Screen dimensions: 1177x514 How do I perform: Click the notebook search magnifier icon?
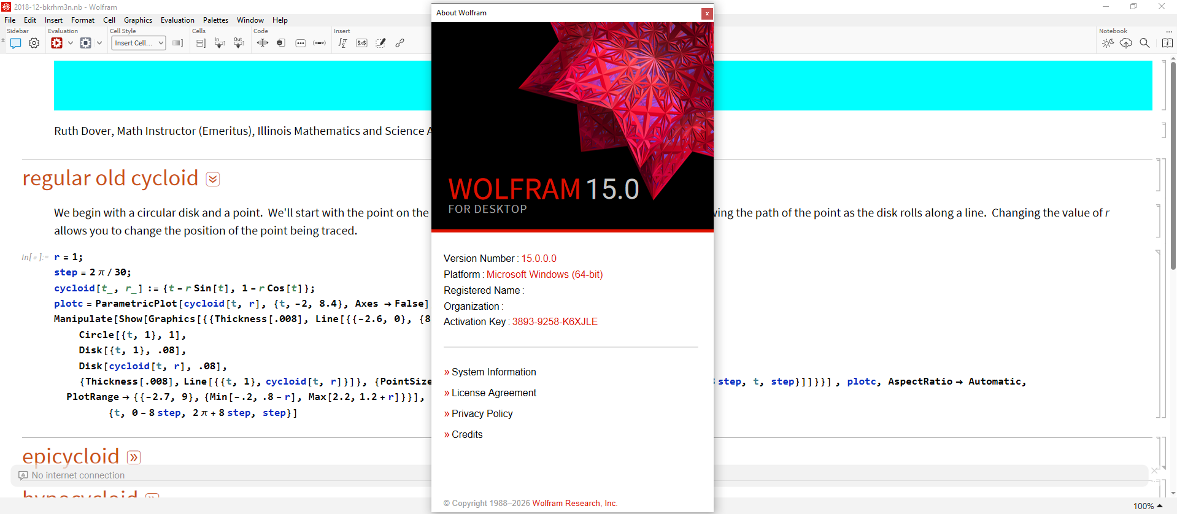[1144, 43]
